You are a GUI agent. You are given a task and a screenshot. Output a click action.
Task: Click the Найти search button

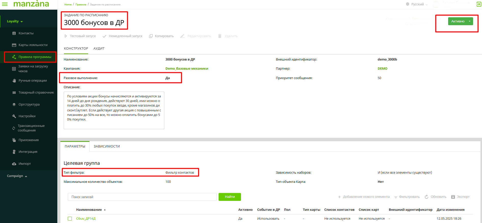coord(230,197)
